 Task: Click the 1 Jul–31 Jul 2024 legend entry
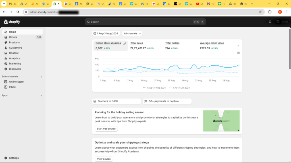pyautogui.click(x=180, y=88)
